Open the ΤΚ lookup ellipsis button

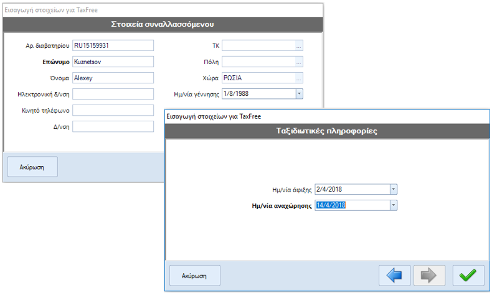299,46
